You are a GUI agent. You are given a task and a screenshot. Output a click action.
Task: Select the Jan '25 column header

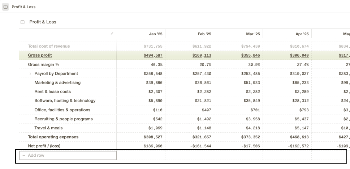tap(156, 34)
